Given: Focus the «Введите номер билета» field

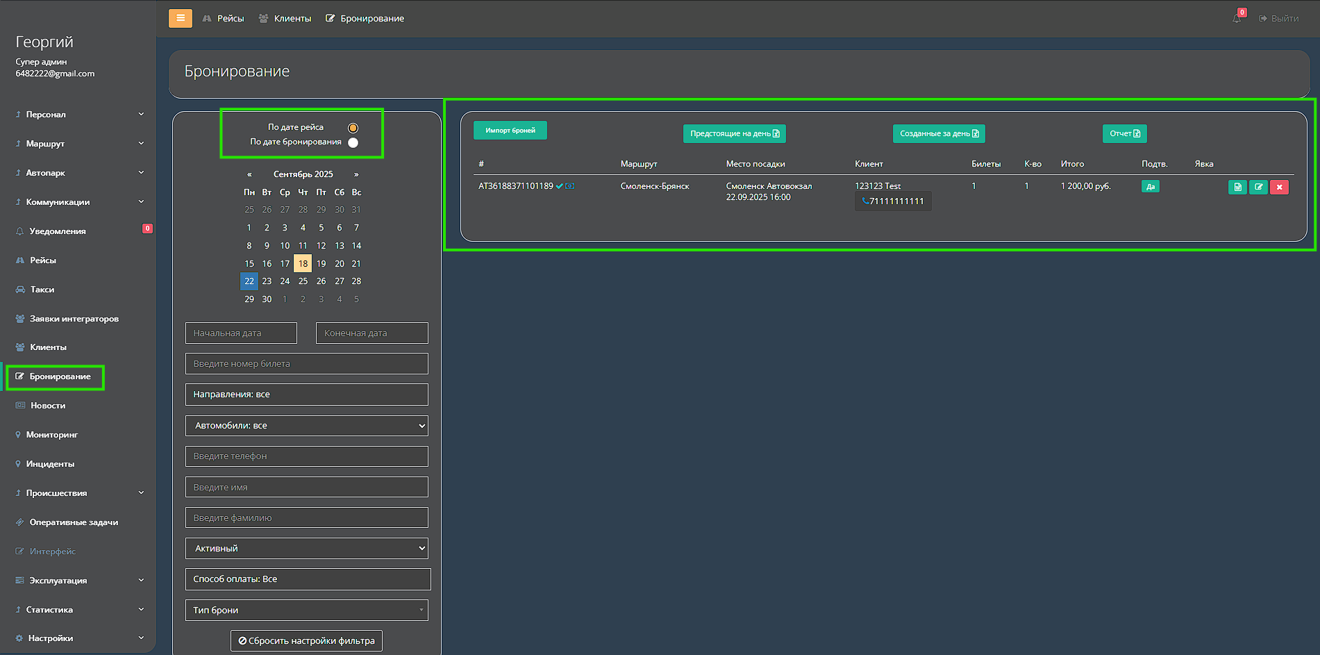Looking at the screenshot, I should [306, 364].
